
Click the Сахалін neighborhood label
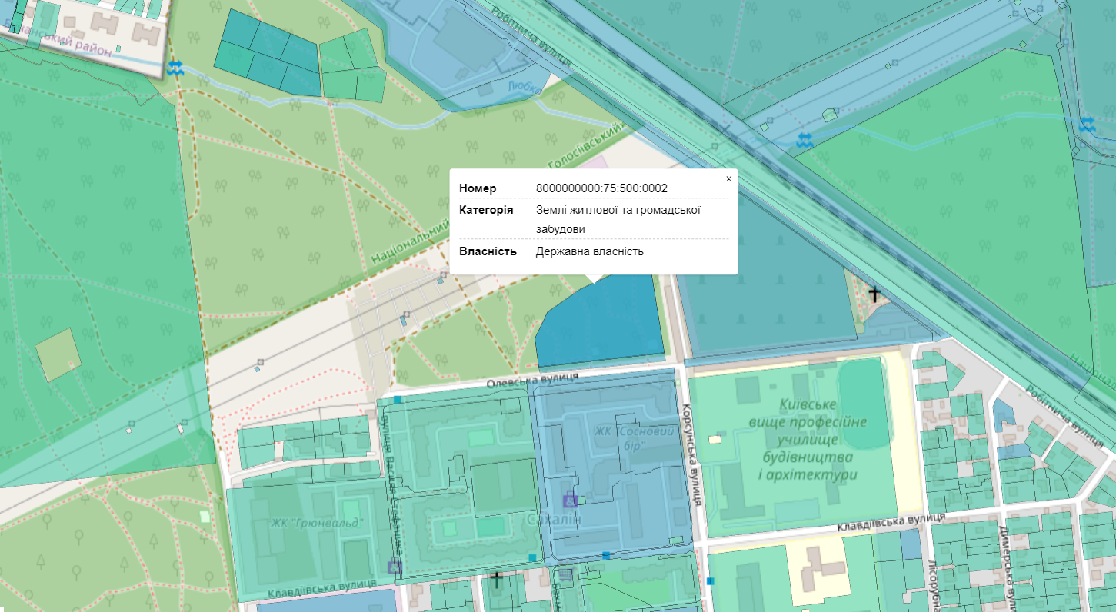click(554, 521)
